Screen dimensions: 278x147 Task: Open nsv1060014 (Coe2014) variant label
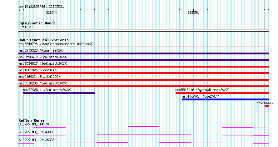pyautogui.click(x=201, y=96)
